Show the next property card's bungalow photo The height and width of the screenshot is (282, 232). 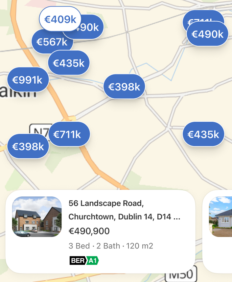click(221, 217)
